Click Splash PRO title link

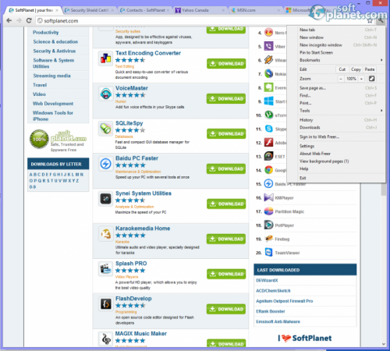(131, 264)
